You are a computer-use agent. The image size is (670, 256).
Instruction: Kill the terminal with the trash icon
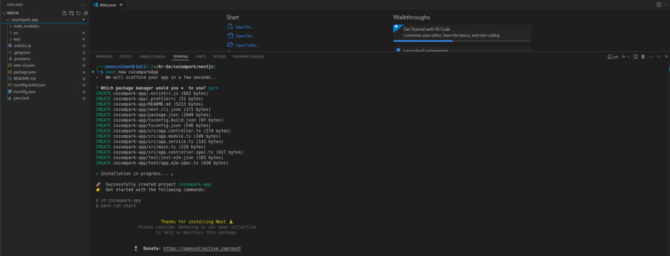[x=643, y=56]
